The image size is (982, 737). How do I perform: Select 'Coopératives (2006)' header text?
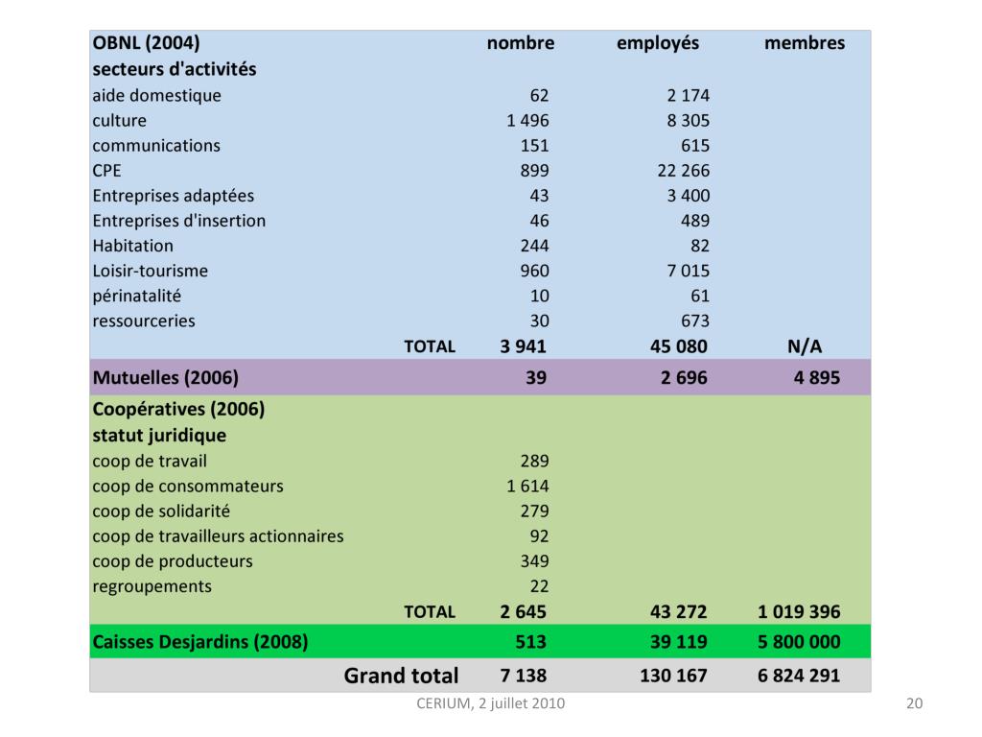[178, 409]
